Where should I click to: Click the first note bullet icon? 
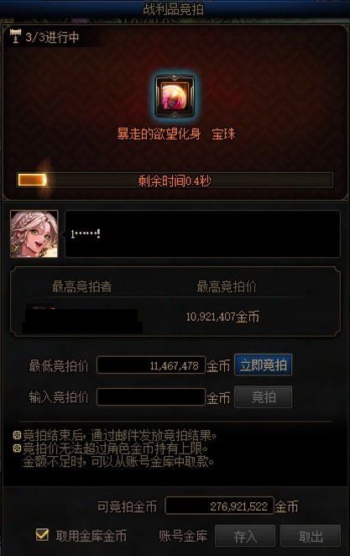pos(17,435)
